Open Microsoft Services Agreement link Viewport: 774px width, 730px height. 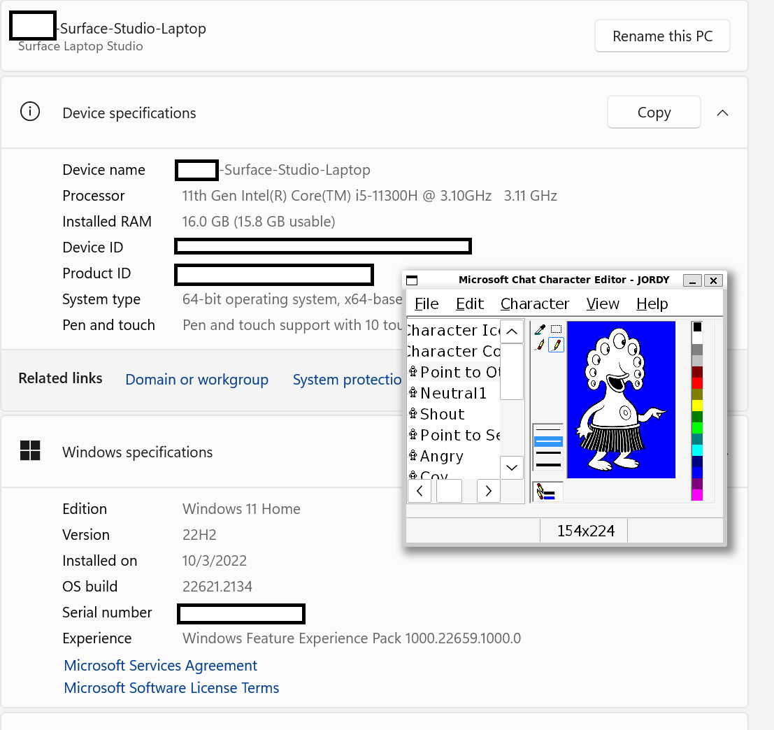[160, 666]
